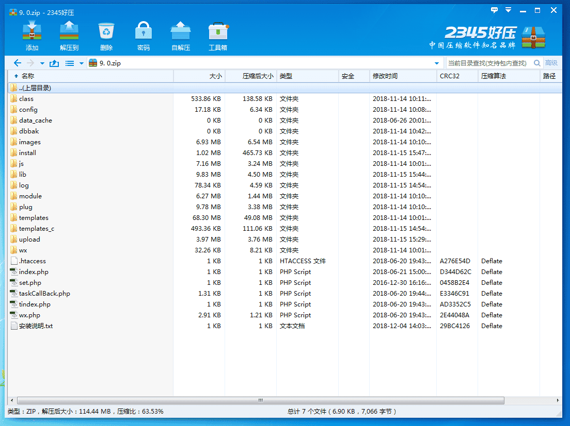This screenshot has height=426, width=570.
Task: Go back with the left arrow icon
Action: point(18,63)
